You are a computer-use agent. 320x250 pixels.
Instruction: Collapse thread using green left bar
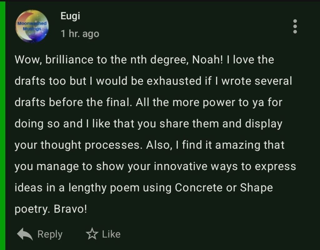coord(2,125)
